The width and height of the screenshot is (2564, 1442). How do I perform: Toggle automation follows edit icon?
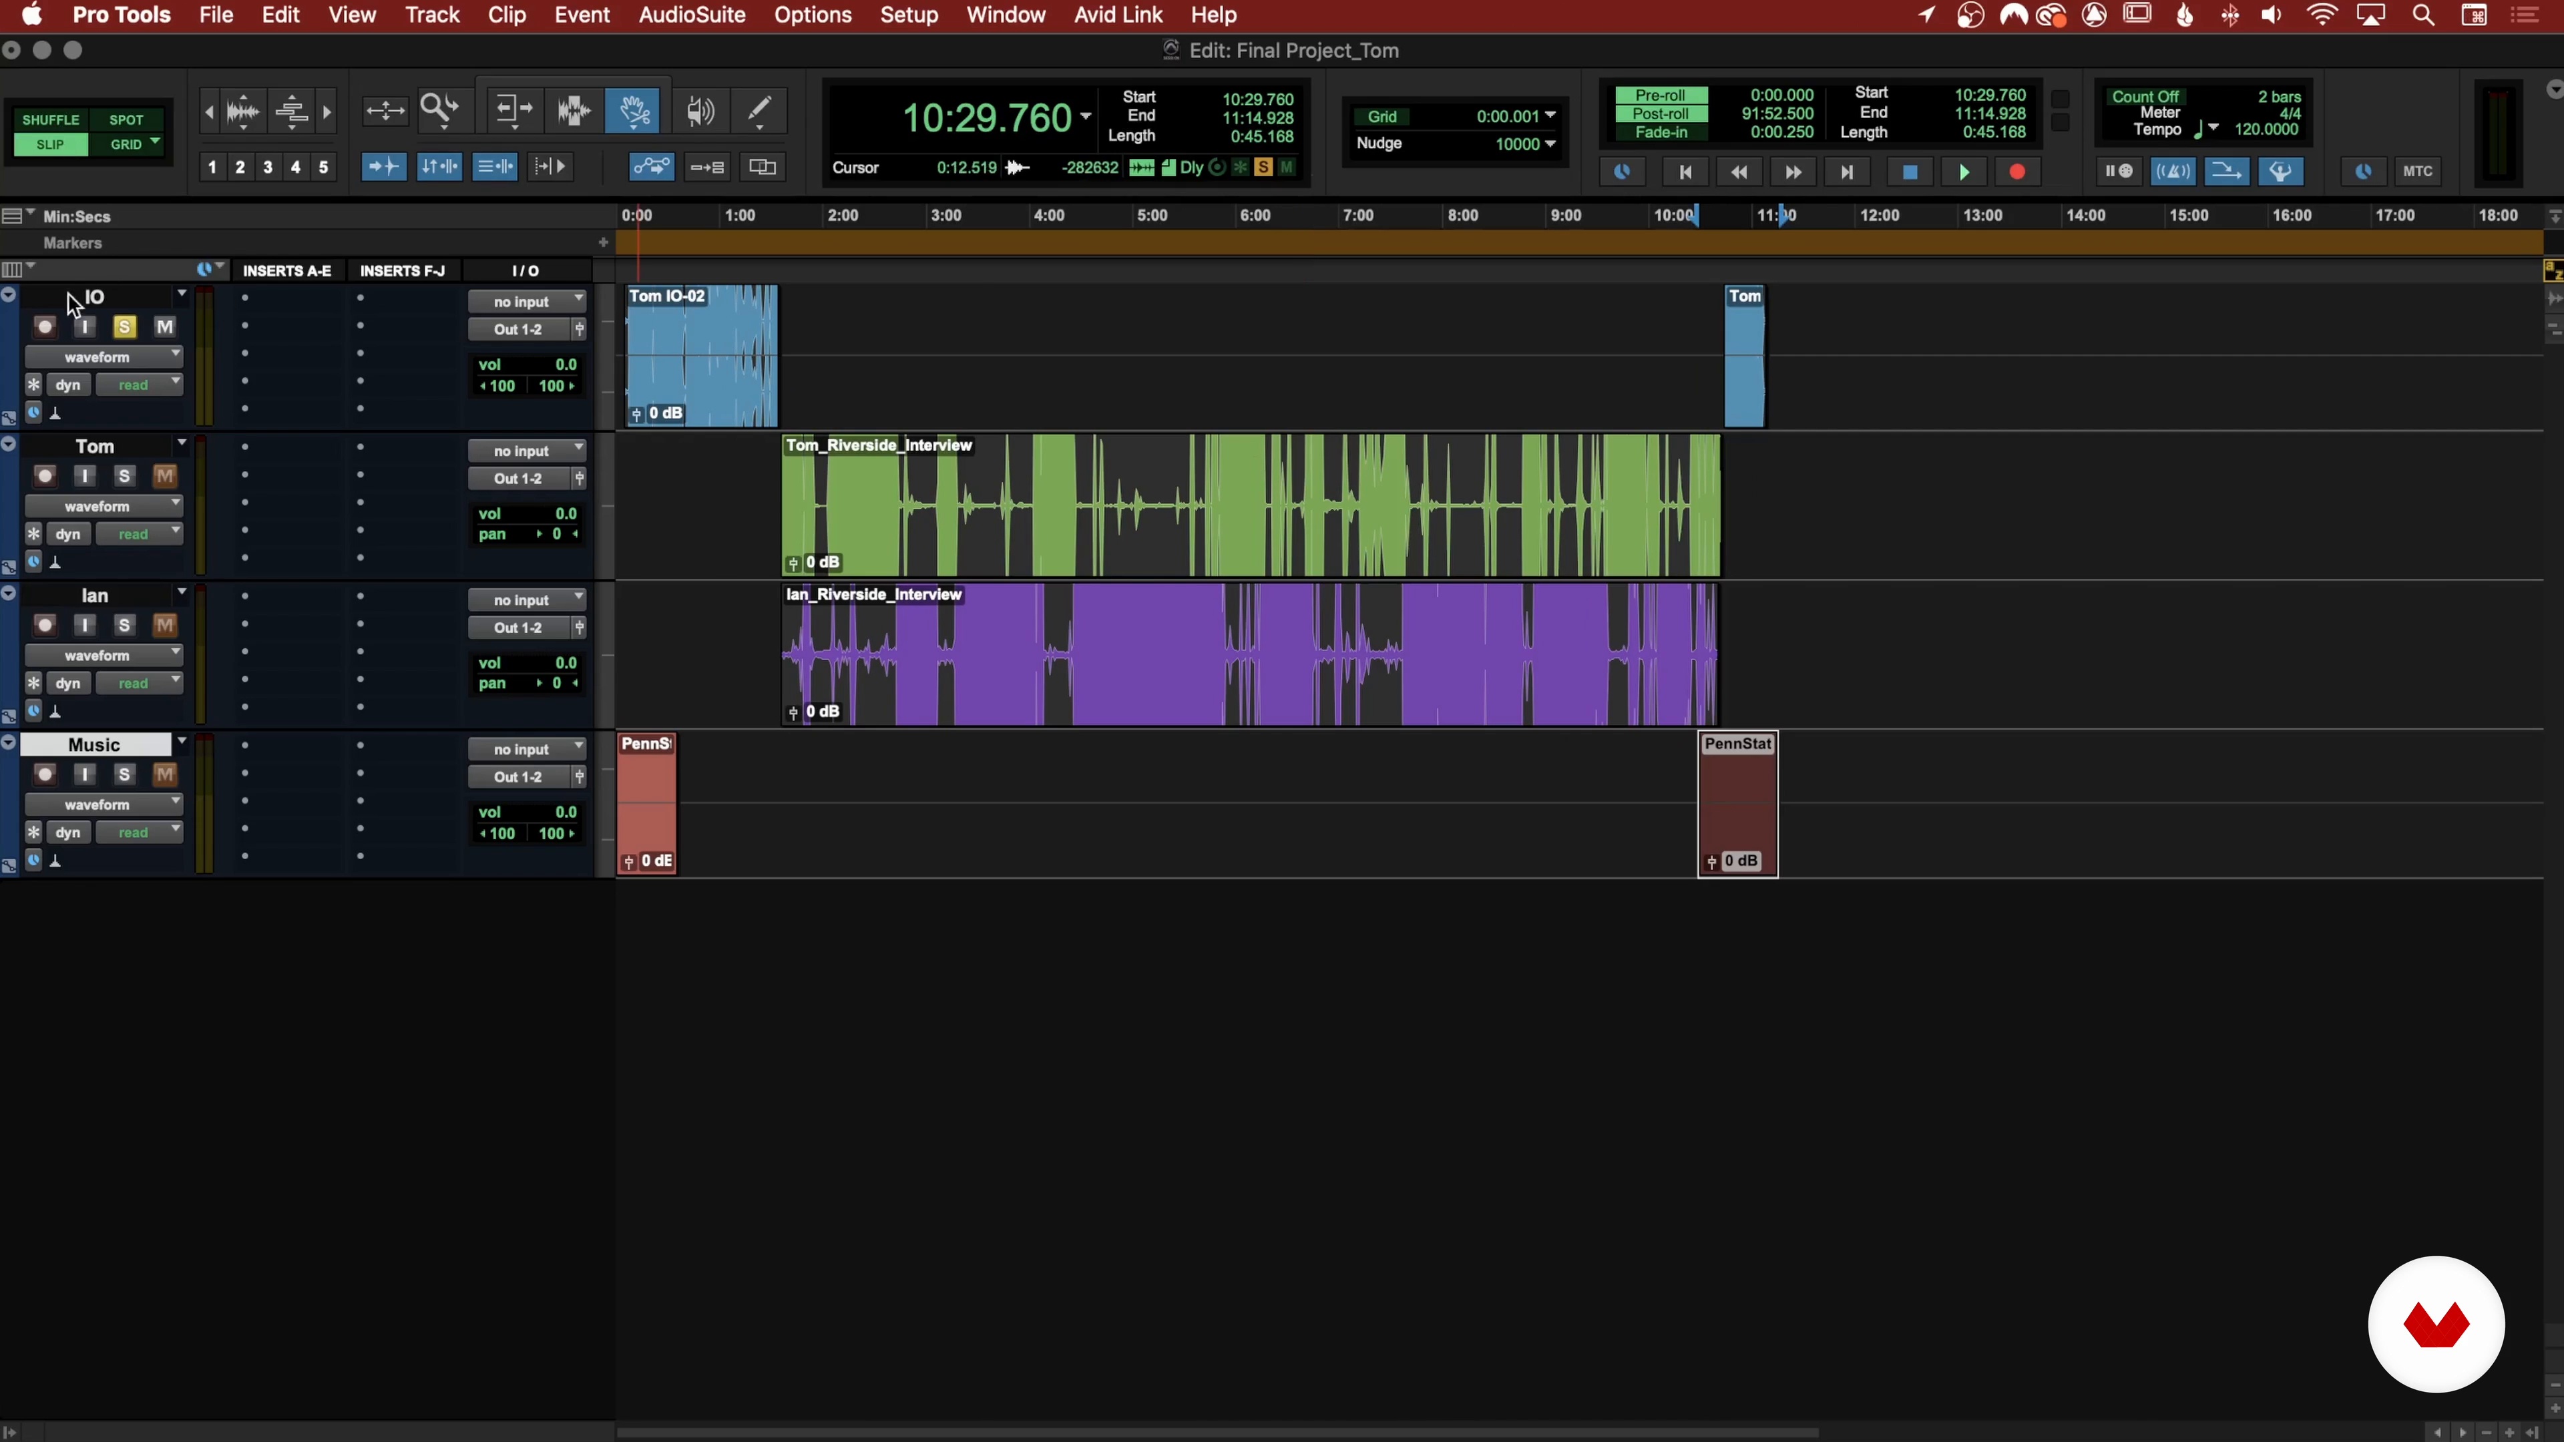[651, 167]
